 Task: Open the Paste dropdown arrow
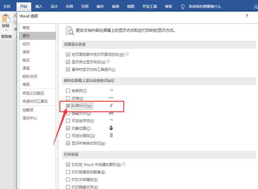tap(6, 30)
